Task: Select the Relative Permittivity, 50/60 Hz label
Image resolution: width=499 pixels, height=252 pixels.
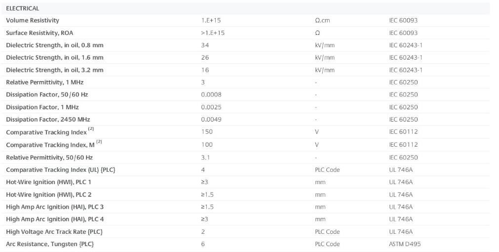Action: pyautogui.click(x=49, y=157)
